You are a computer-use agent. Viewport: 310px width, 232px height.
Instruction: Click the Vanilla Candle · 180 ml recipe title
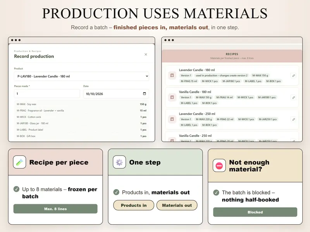[x=195, y=92]
